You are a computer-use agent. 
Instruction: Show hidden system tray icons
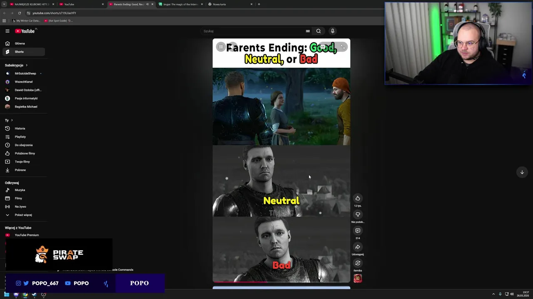pyautogui.click(x=493, y=294)
